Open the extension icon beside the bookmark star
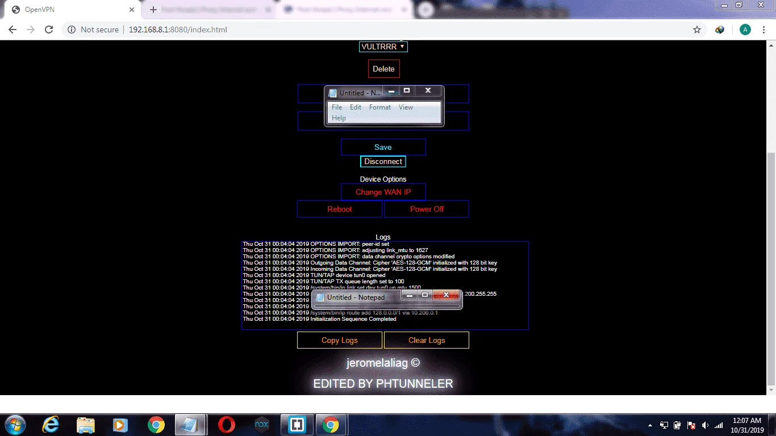Screen dimensions: 776x436 pos(720,30)
